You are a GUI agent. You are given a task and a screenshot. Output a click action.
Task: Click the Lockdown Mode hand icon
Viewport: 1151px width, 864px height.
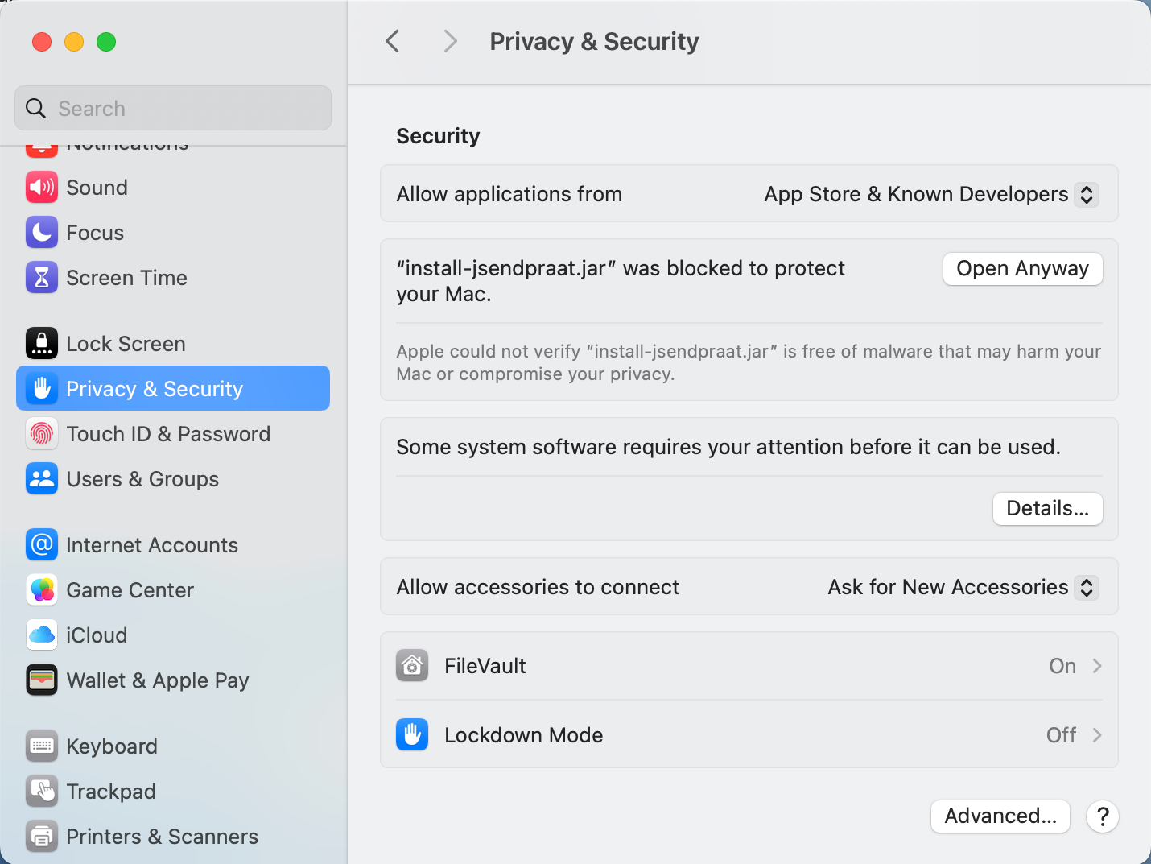click(412, 735)
